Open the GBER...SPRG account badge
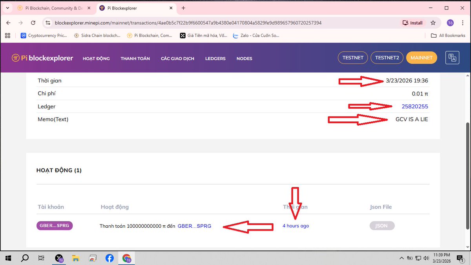 click(55, 226)
